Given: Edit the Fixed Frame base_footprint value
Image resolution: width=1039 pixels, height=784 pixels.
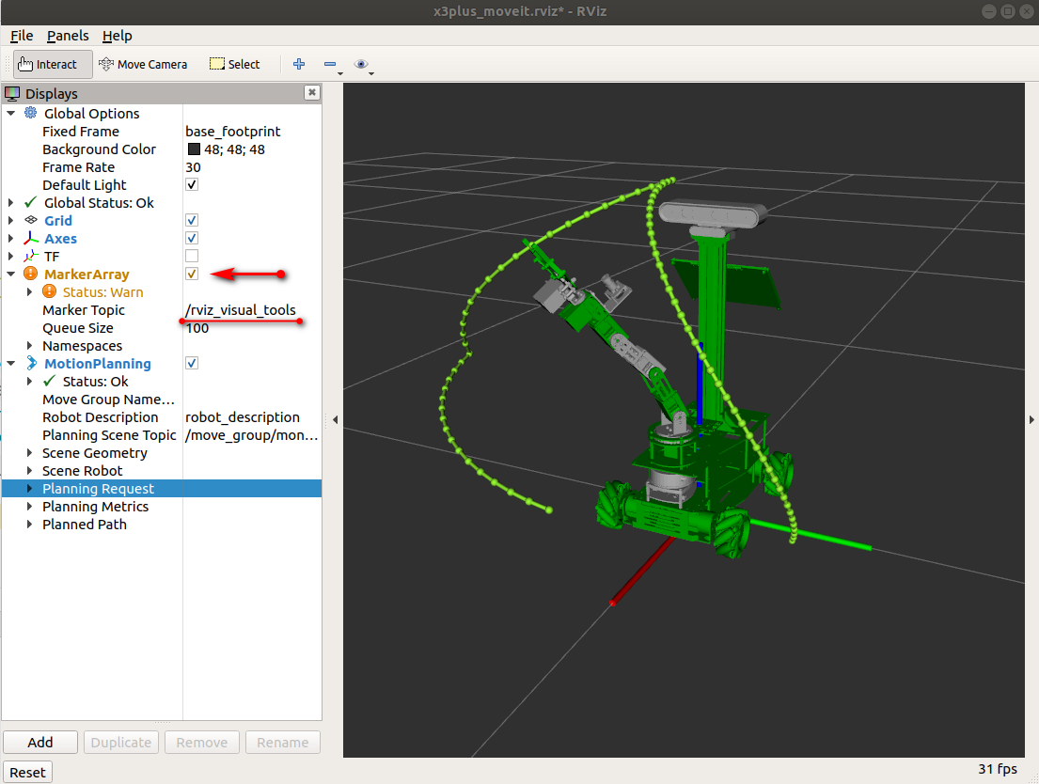Looking at the screenshot, I should click(x=252, y=132).
